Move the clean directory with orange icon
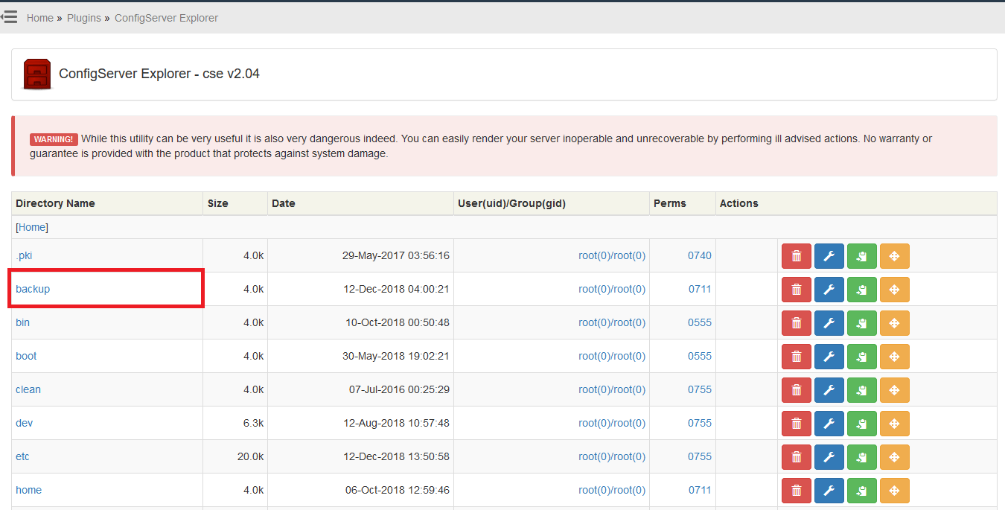 [895, 390]
